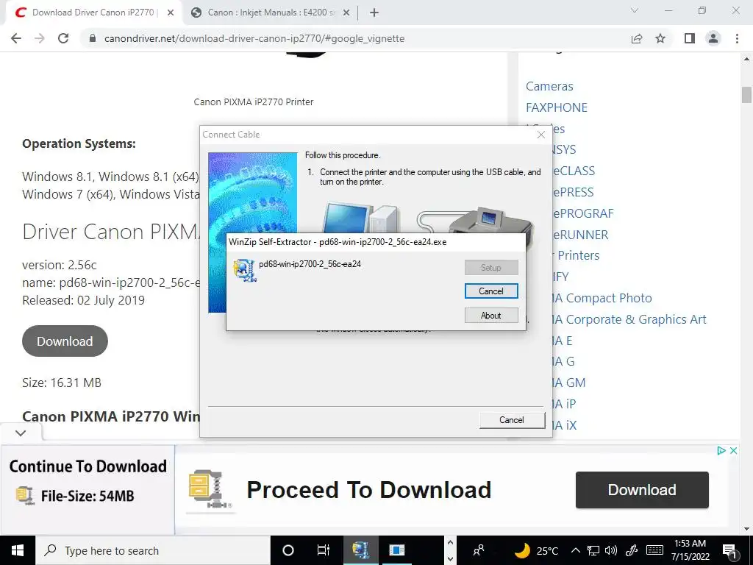753x565 pixels.
Task: Reload the Canon driver page
Action: tap(63, 38)
